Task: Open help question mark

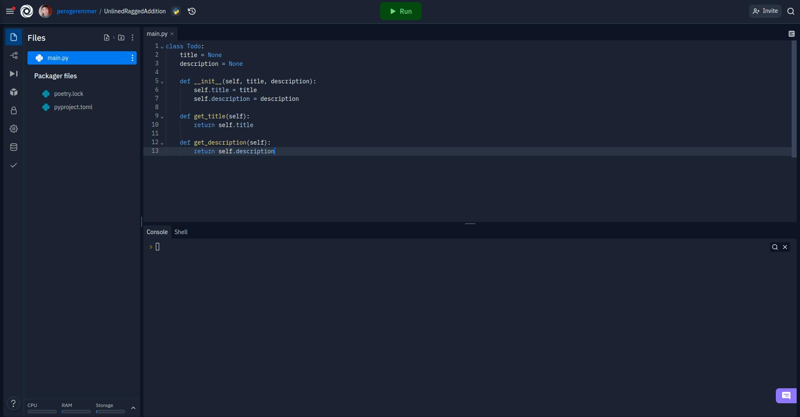Action: (x=13, y=403)
